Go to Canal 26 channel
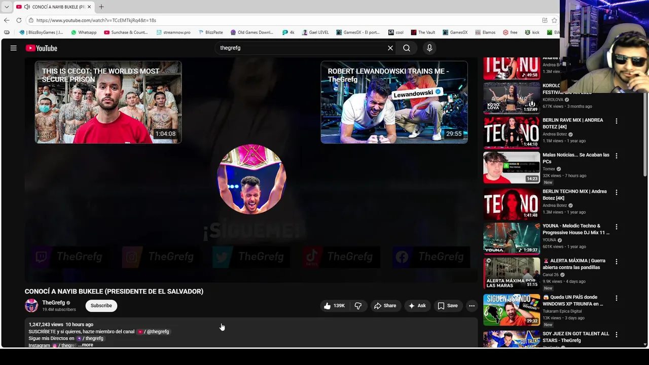The width and height of the screenshot is (649, 365). [551, 275]
